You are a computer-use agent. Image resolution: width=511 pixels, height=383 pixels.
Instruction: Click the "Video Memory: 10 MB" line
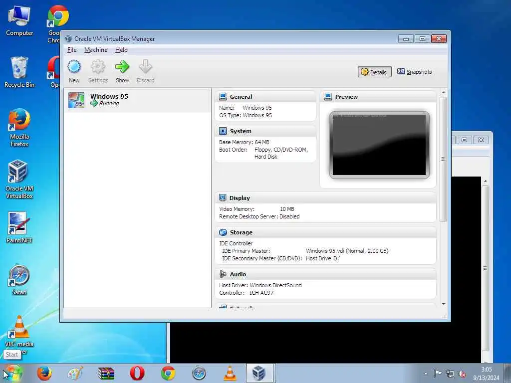coord(256,209)
